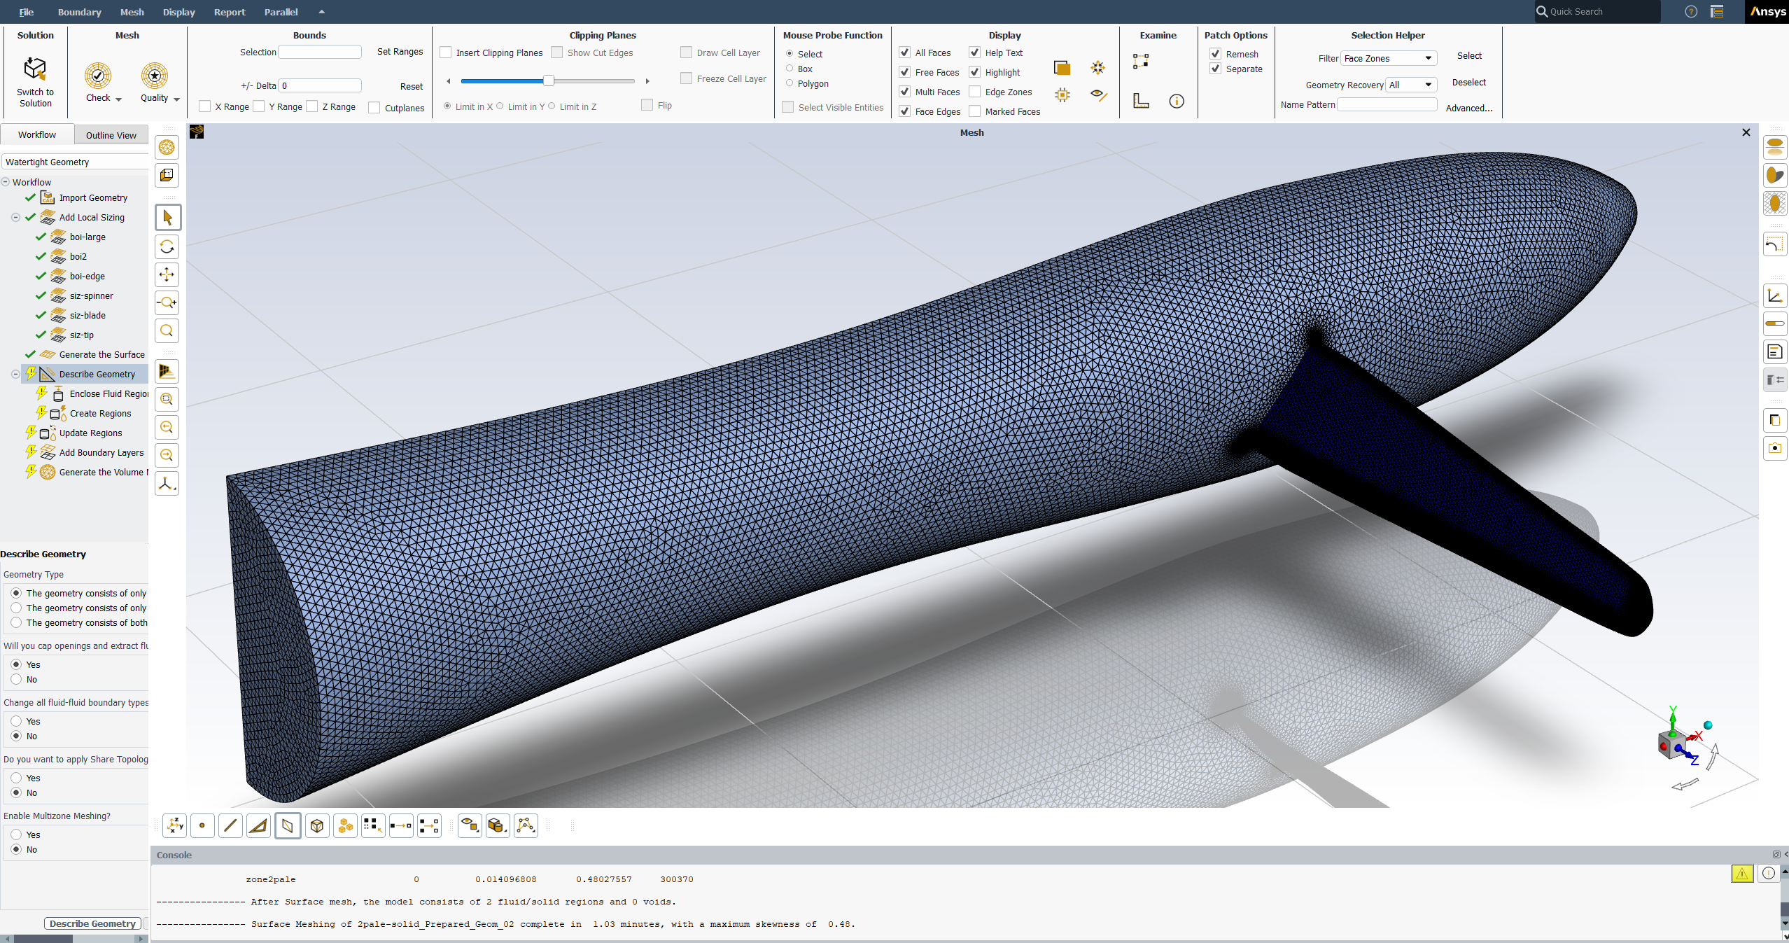This screenshot has width=1789, height=943.
Task: Click the undo arrow icon on right toolbar
Action: 1775,244
